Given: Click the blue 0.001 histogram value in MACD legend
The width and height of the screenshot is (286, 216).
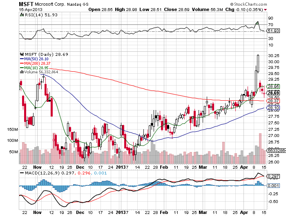Looking at the screenshot, I should pyautogui.click(x=101, y=173).
